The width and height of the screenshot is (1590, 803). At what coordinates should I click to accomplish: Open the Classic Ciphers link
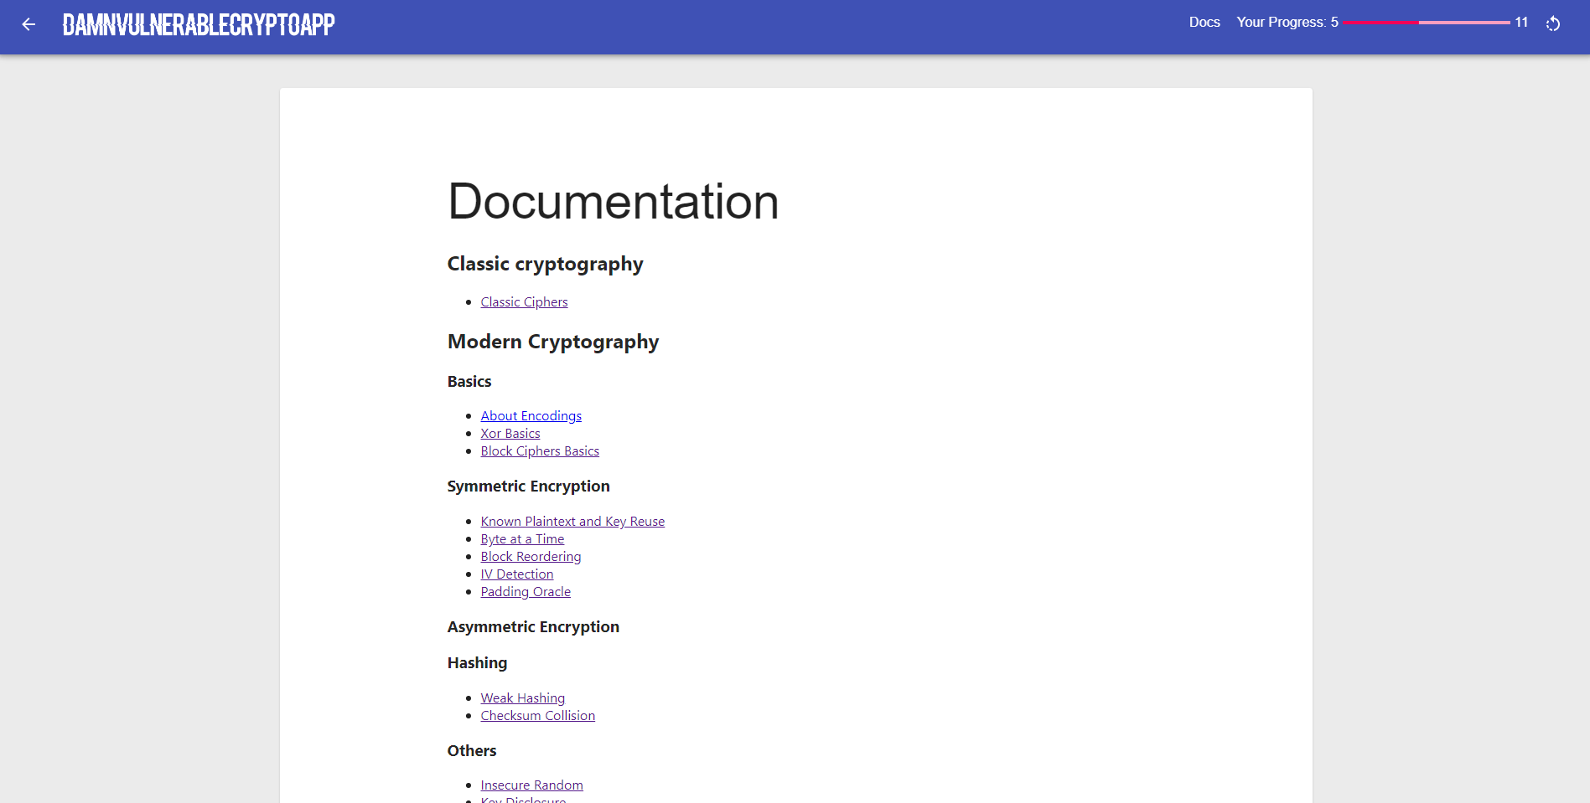pos(524,302)
